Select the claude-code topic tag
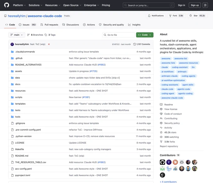 (x=167, y=89)
